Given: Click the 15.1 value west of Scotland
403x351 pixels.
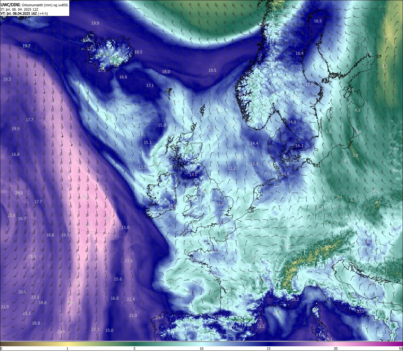Looking at the screenshot, I should (x=148, y=142).
